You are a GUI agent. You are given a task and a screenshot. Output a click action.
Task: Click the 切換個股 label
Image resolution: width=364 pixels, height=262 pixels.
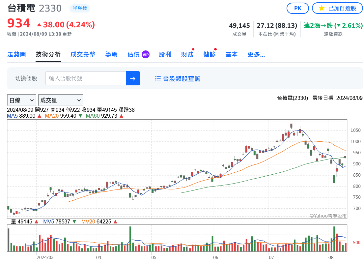pyautogui.click(x=26, y=78)
